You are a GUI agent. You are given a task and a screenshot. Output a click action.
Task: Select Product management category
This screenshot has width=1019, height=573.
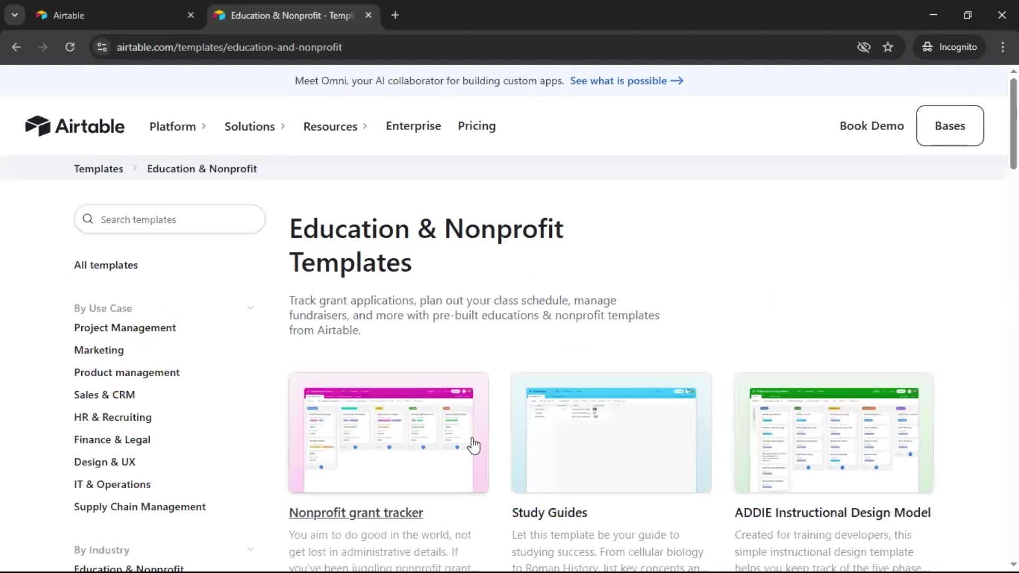pos(127,372)
